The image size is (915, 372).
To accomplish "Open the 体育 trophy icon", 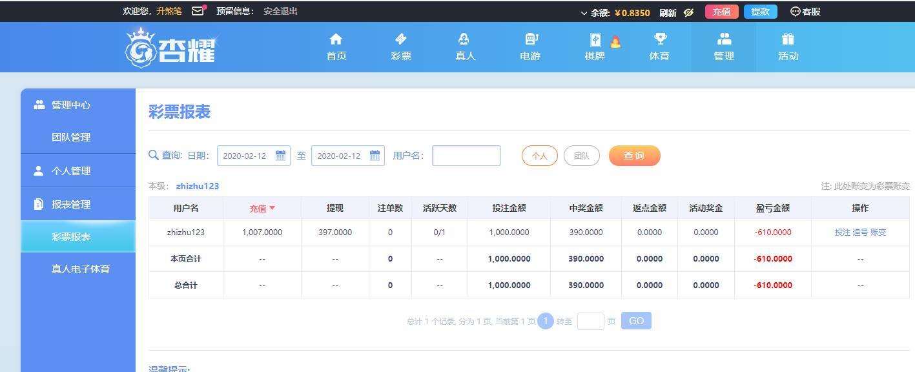I will [659, 39].
